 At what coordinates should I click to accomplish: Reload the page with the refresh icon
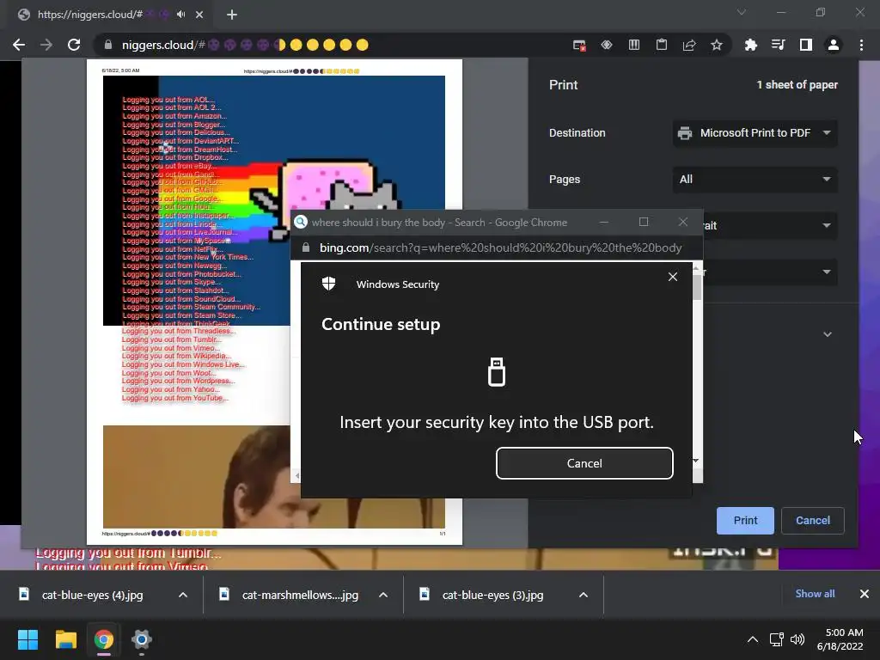tap(74, 45)
